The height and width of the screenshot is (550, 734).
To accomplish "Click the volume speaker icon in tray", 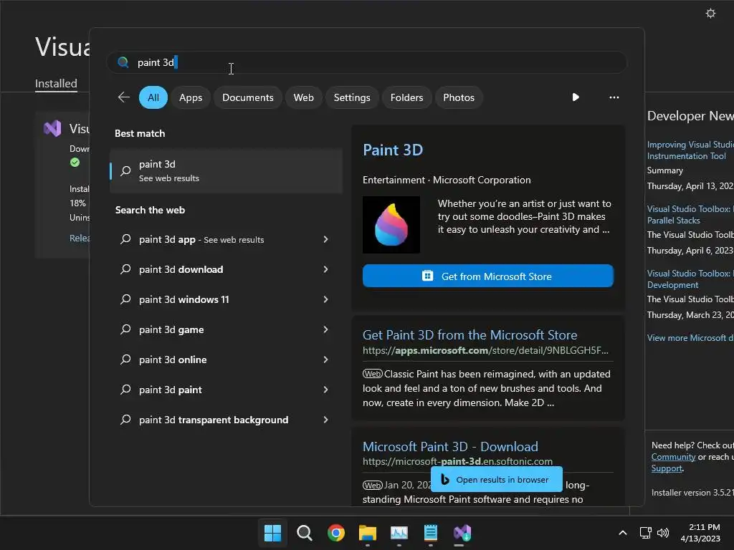I will 663,533.
